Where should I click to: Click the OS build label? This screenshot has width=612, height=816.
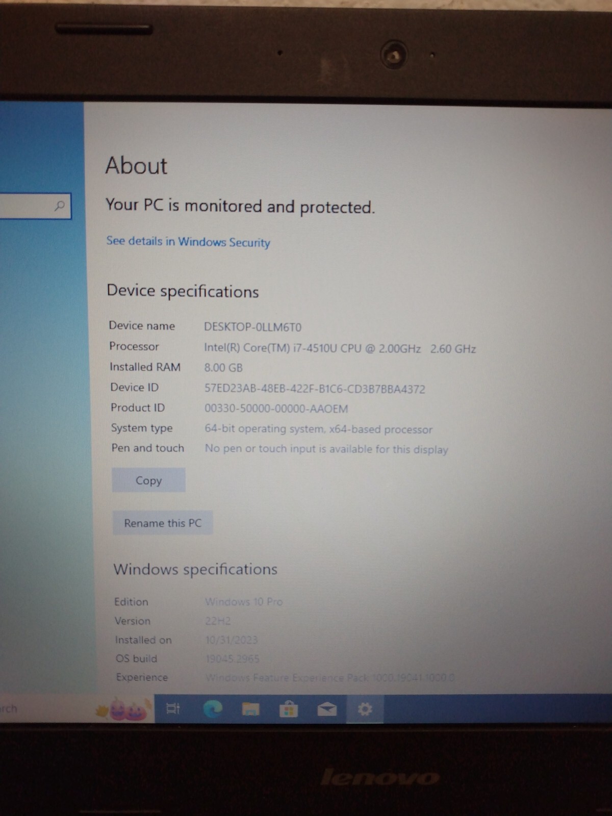(136, 658)
